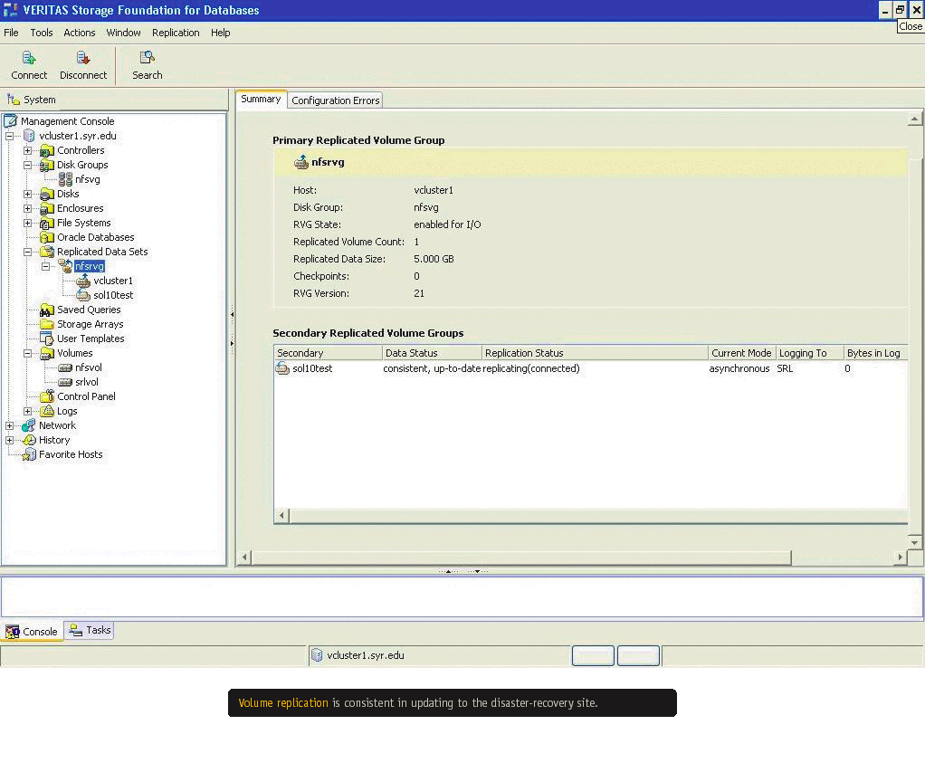Click the summary pane's scroll-up arrow
This screenshot has width=925, height=782.
pos(914,119)
